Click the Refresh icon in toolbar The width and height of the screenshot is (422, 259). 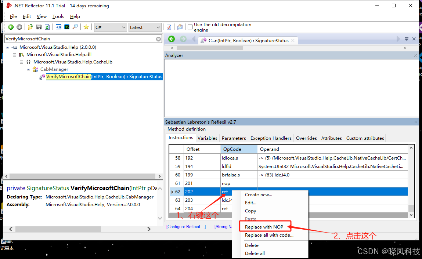pyautogui.click(x=47, y=27)
